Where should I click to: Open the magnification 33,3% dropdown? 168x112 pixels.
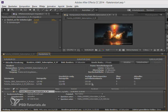point(71,50)
